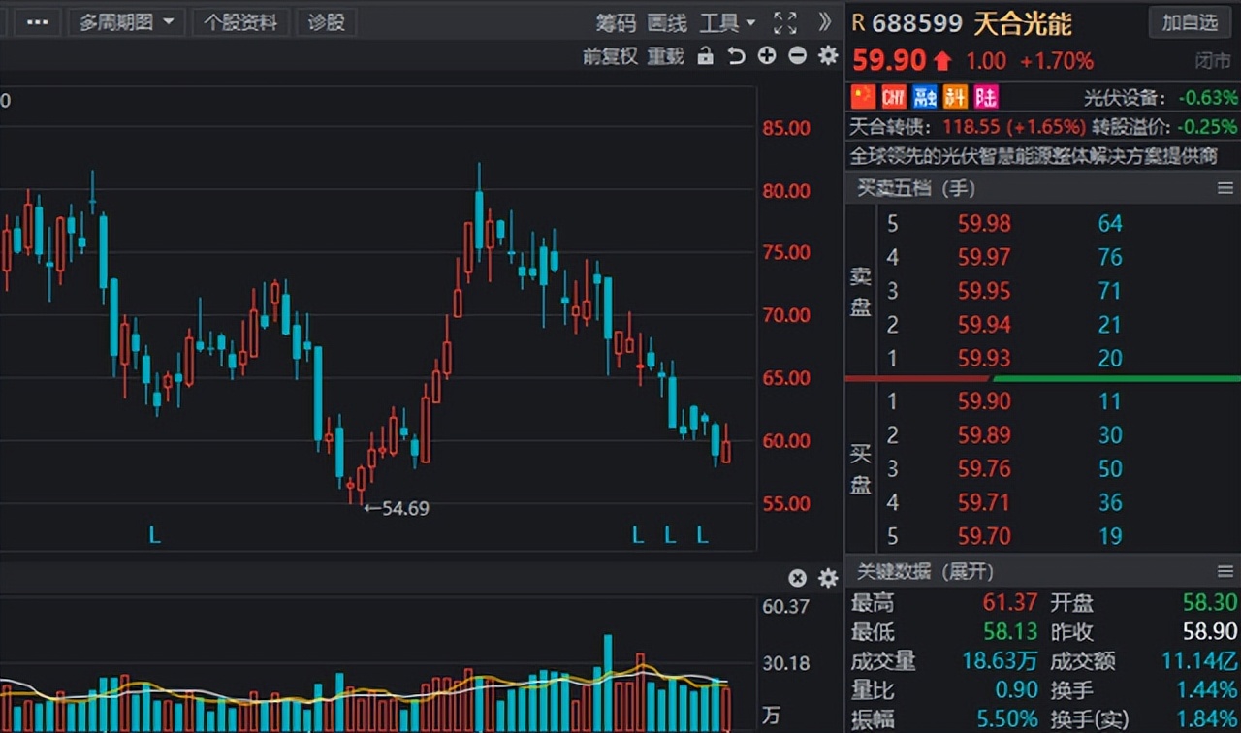Click the 85.00 price axis label
Screen dimensions: 1241x733
point(786,128)
